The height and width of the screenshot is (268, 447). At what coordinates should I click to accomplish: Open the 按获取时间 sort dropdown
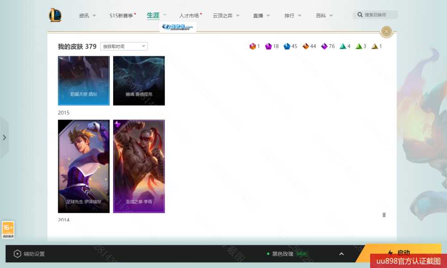tap(124, 46)
